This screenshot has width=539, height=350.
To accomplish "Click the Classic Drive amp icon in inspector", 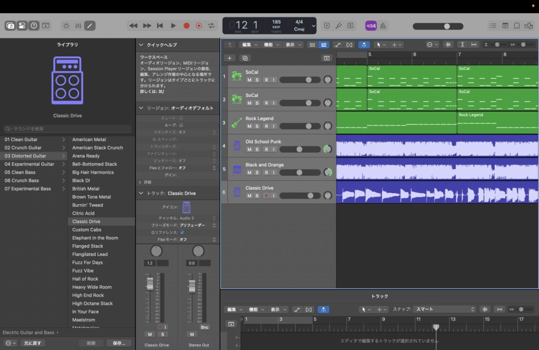I will pyautogui.click(x=186, y=207).
